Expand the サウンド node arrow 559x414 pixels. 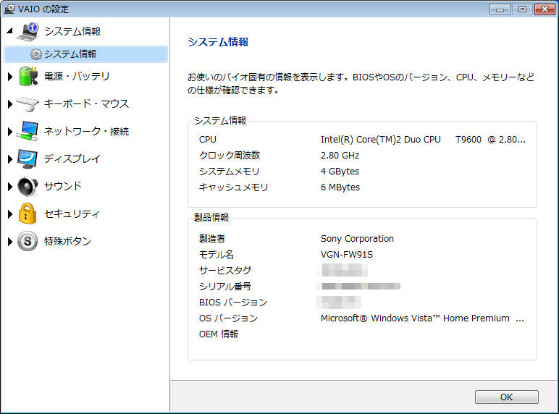point(10,186)
